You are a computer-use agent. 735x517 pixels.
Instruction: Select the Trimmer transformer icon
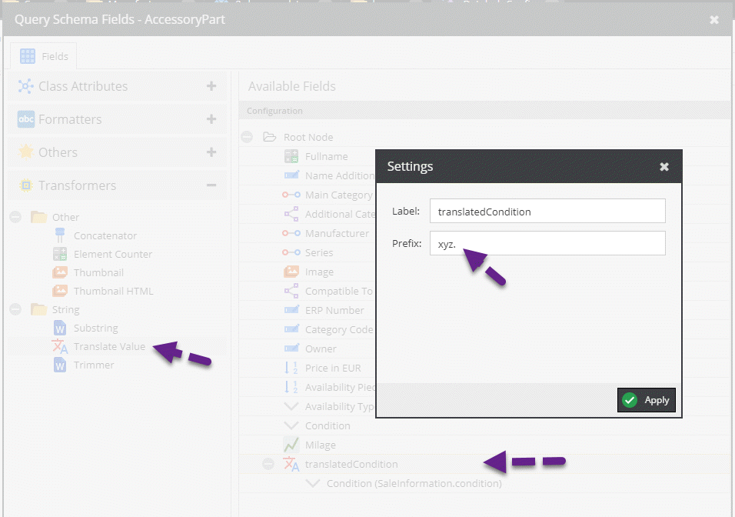click(60, 365)
